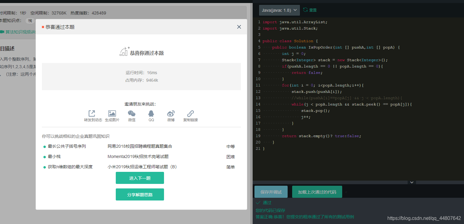This screenshot has width=464, height=224.
Task: Click the 算法知识视频讲解 video link
Action: 18,32
